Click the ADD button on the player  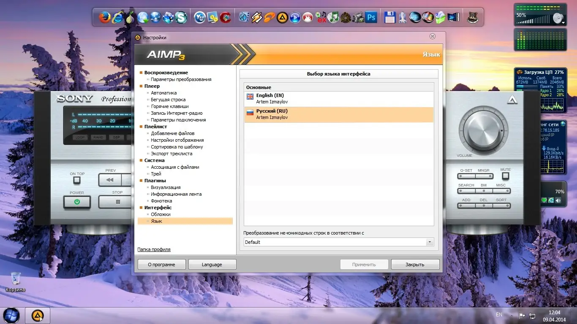(466, 205)
